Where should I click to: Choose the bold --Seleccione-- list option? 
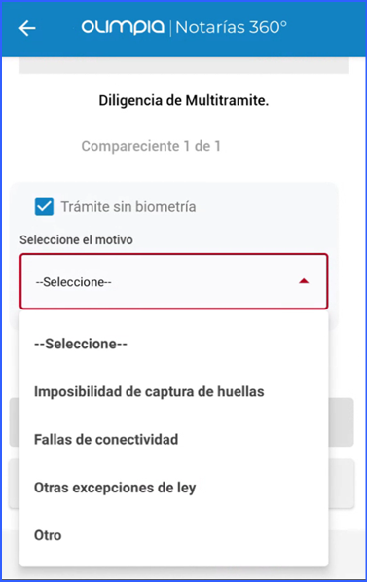tap(81, 344)
